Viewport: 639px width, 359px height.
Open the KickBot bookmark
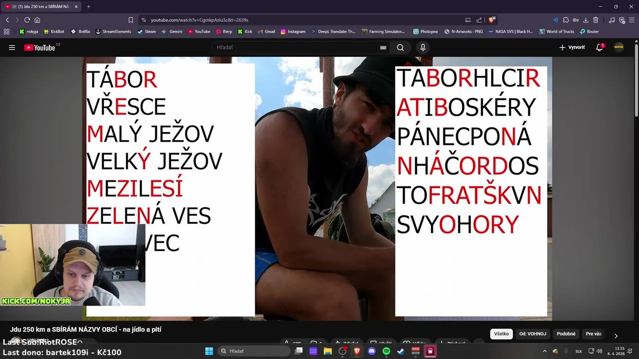(54, 31)
